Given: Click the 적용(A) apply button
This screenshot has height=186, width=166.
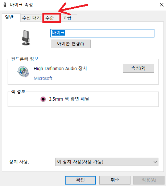Looking at the screenshot, I should point(149,180).
